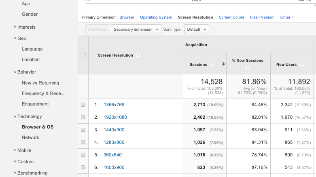Open the 1280x800 resolution link
316x177 pixels.
coord(114,142)
